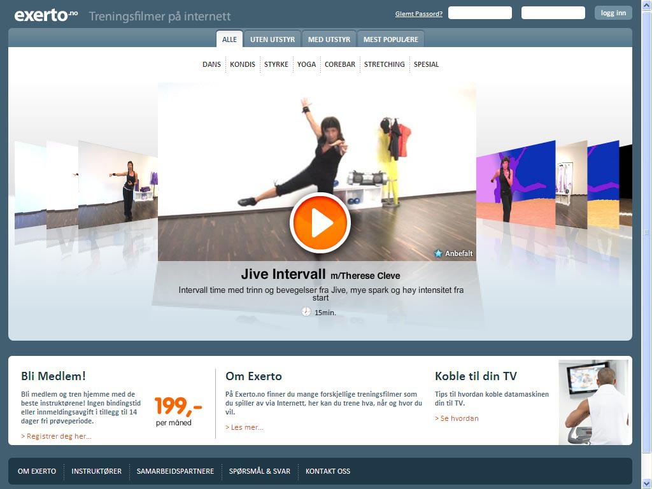
Task: Select the Alle tab
Action: tap(229, 39)
